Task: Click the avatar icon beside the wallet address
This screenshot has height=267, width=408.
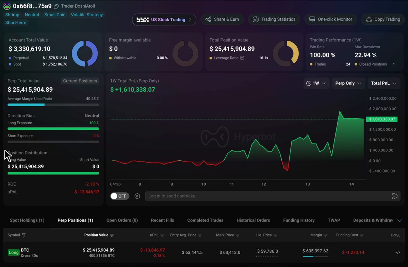Action: (x=7, y=6)
